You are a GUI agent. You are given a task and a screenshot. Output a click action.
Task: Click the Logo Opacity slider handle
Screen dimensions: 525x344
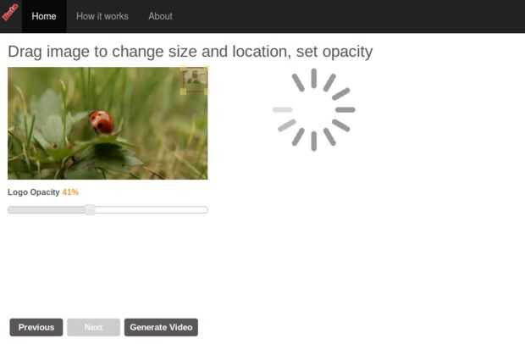tap(90, 209)
